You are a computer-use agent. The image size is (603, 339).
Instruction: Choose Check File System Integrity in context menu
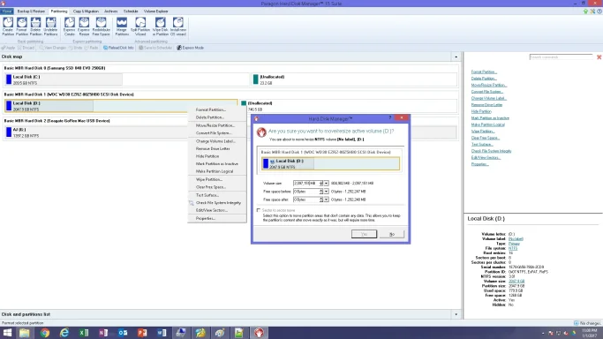217,202
